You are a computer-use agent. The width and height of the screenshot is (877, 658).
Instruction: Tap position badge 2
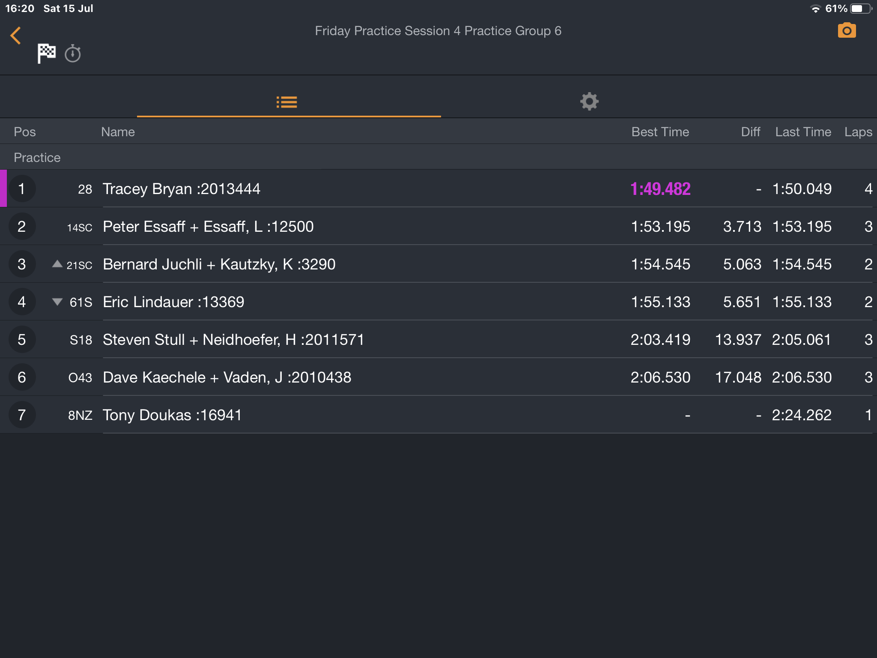click(22, 226)
